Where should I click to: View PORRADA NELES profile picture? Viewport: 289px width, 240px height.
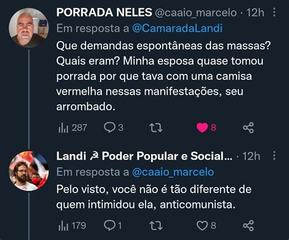(29, 28)
